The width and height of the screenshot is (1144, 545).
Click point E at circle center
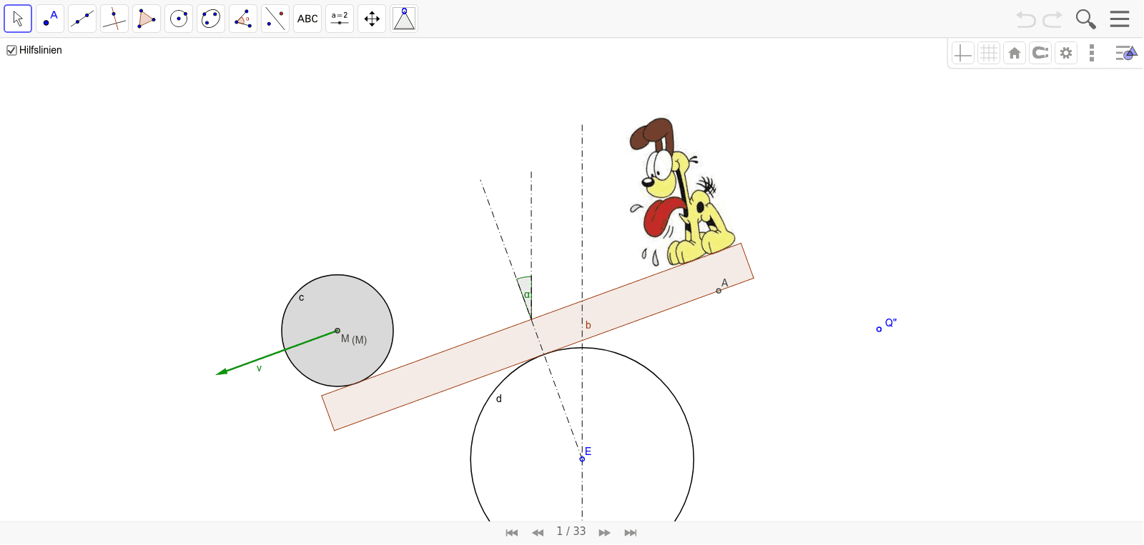(x=582, y=459)
